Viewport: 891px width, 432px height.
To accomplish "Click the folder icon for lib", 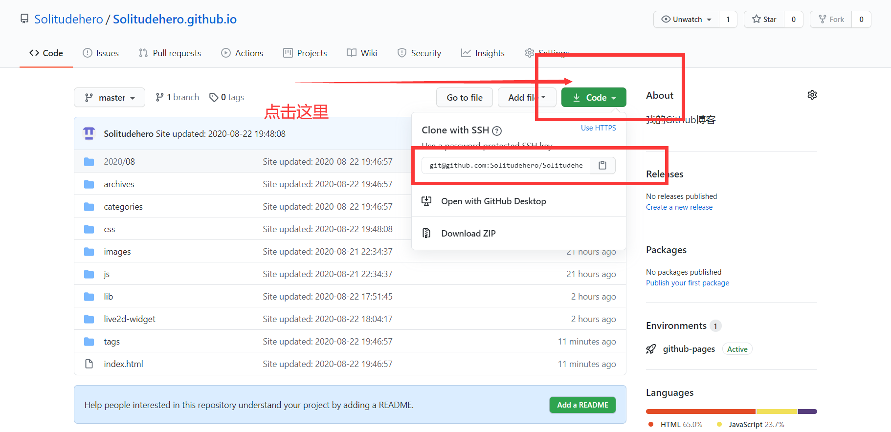I will (89, 297).
